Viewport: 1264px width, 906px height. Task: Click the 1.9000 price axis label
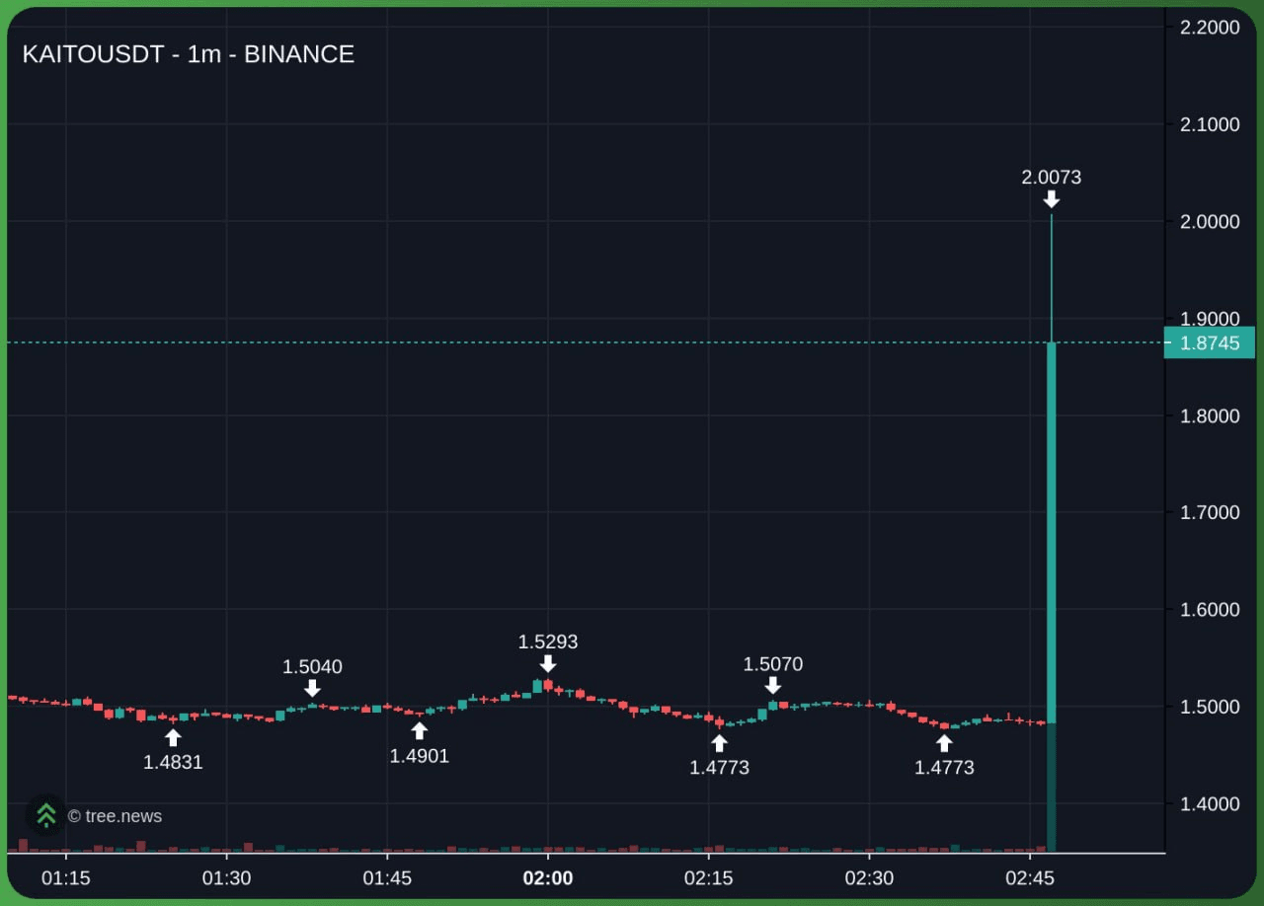(x=1210, y=318)
